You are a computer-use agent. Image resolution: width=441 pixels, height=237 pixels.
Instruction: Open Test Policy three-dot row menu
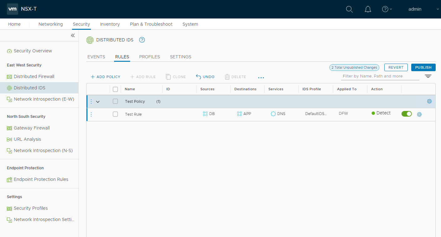tap(91, 101)
